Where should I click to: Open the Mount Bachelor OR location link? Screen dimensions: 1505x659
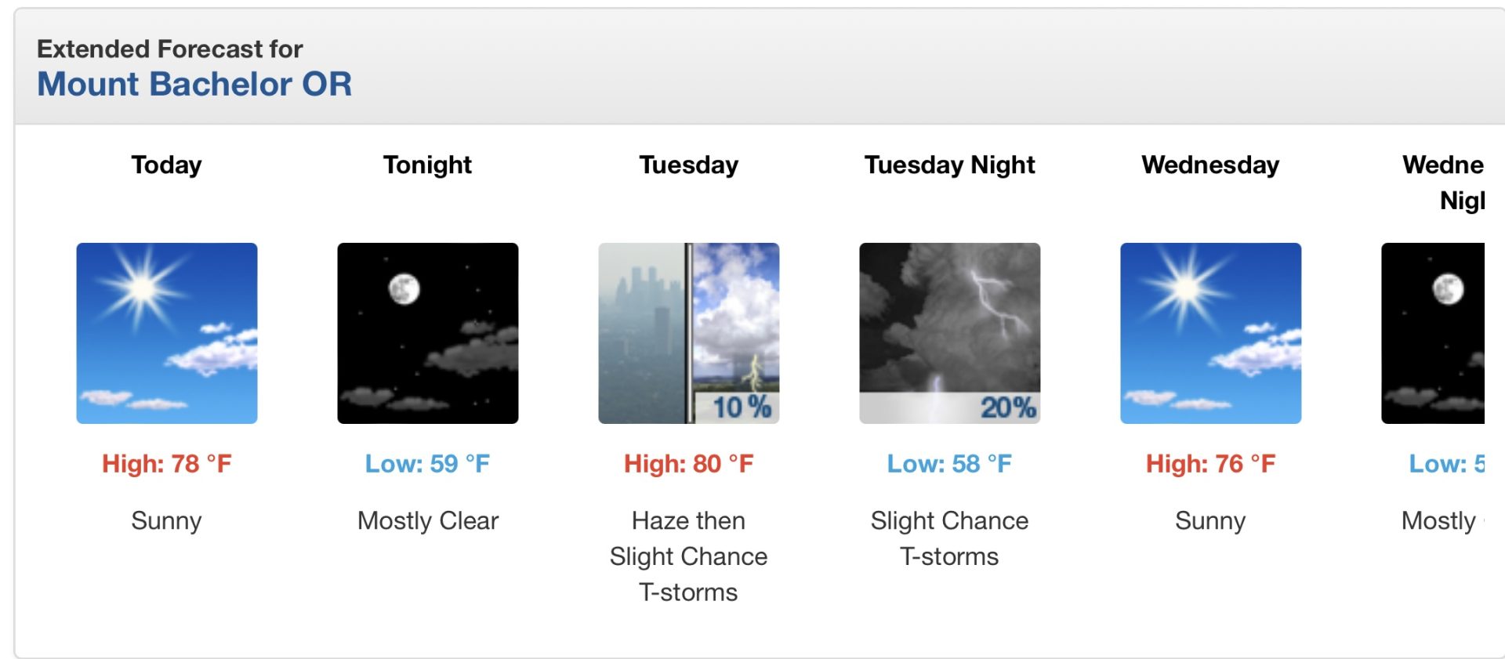(x=194, y=84)
